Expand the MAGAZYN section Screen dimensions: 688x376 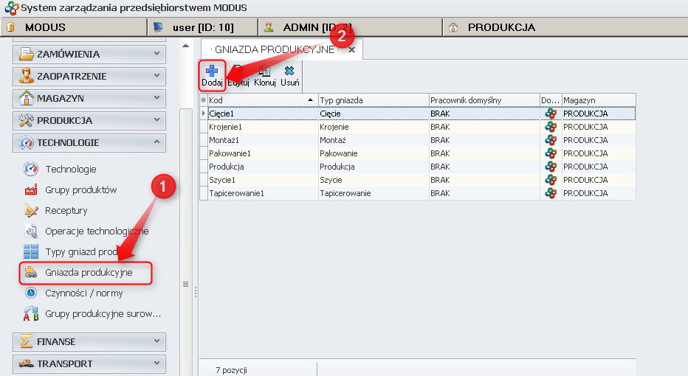point(89,98)
